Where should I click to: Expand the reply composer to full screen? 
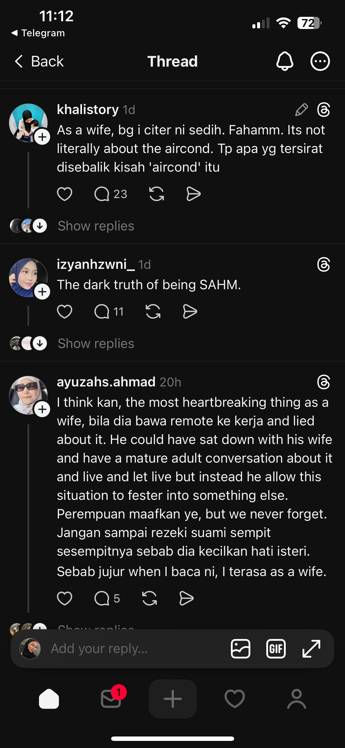click(x=311, y=649)
